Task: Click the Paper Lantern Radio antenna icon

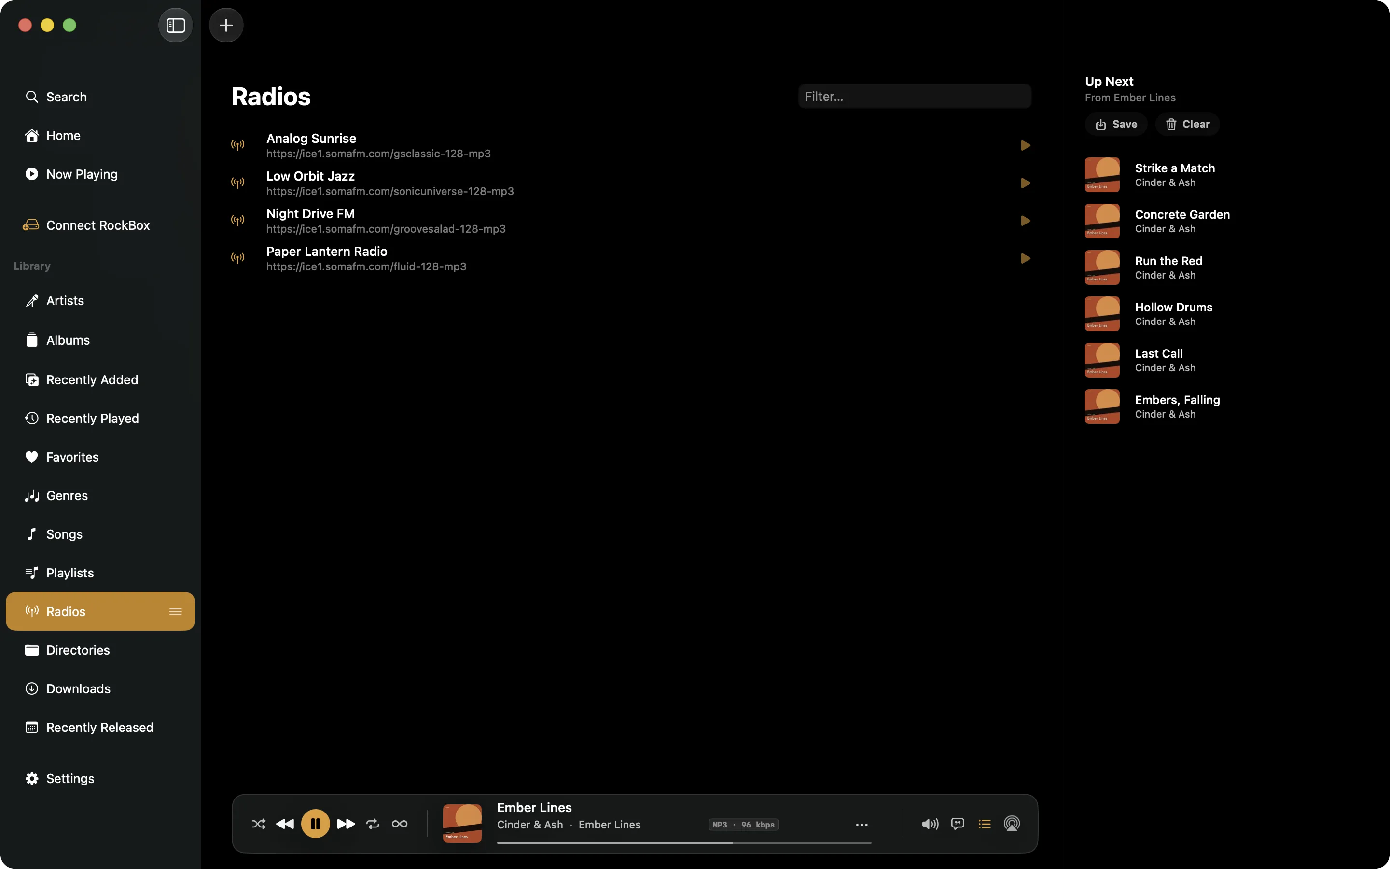Action: coord(237,258)
